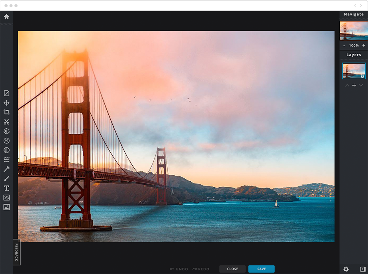The image size is (368, 274).
Task: Click the Close button
Action: point(233,269)
